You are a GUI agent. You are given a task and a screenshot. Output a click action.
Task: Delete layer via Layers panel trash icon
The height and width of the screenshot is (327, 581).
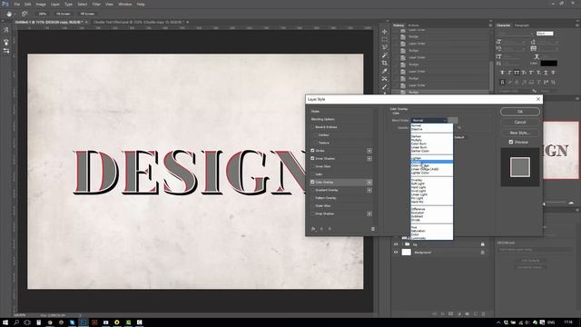(x=483, y=314)
